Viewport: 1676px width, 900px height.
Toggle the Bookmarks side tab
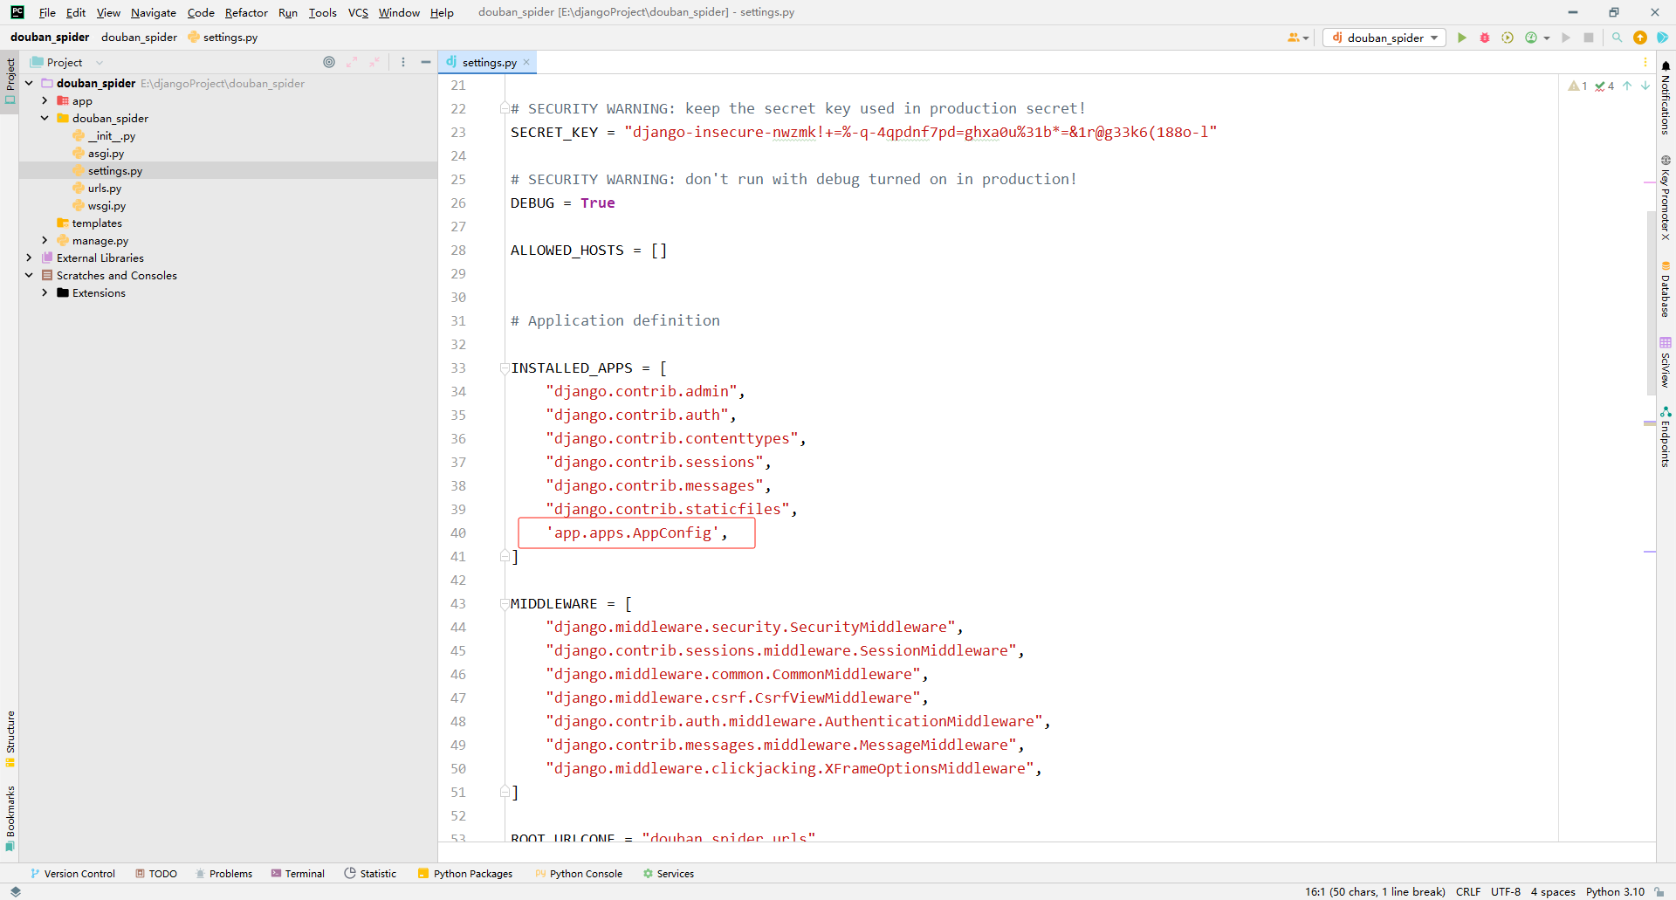tap(10, 818)
